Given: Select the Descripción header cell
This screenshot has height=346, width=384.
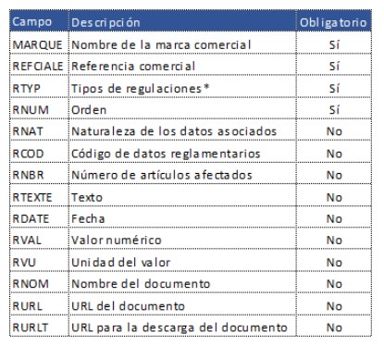Looking at the screenshot, I should 182,21.
